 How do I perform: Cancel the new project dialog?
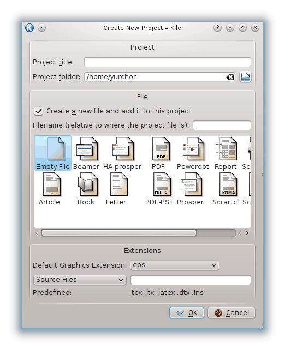click(x=231, y=313)
